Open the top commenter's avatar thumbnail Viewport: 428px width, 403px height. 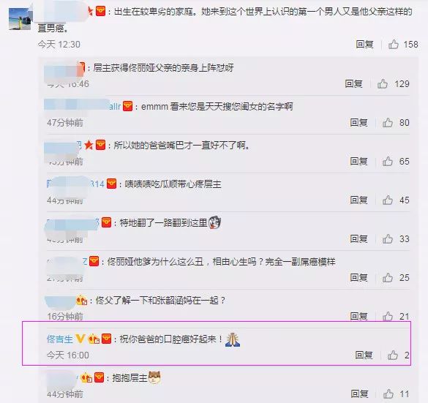click(x=20, y=18)
